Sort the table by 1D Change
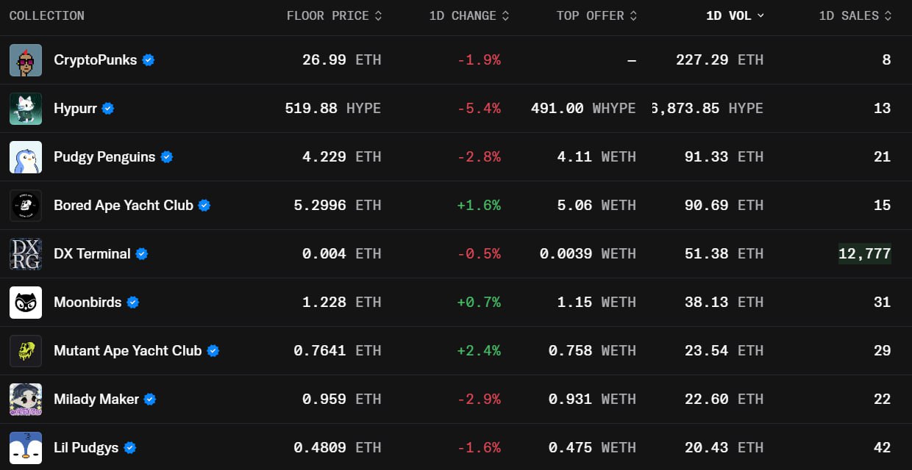912x470 pixels. tap(469, 15)
